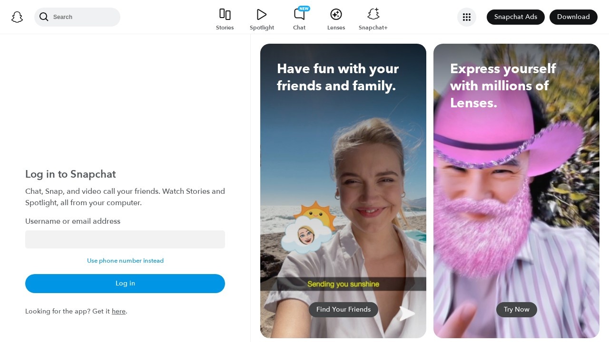Click the sun Bitmoji sticker
Image resolution: width=609 pixels, height=342 pixels.
click(x=309, y=228)
